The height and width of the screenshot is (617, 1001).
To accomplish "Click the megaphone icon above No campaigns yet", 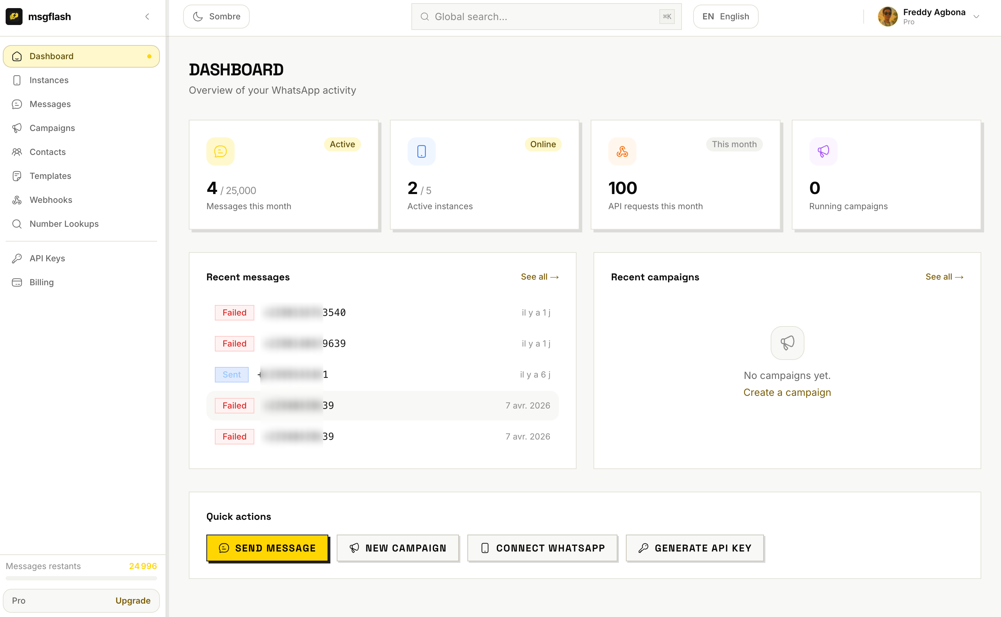I will 787,343.
